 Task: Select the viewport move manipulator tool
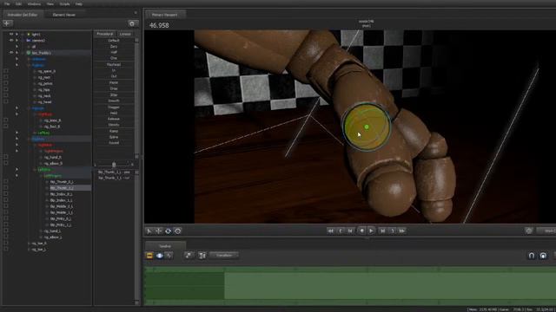point(158,231)
